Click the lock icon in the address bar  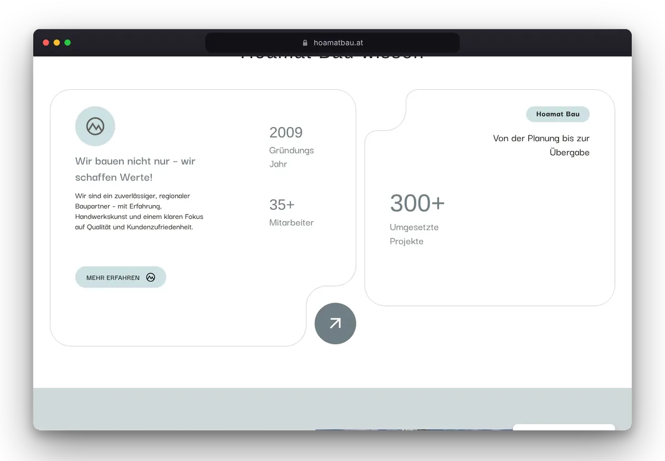tap(305, 43)
